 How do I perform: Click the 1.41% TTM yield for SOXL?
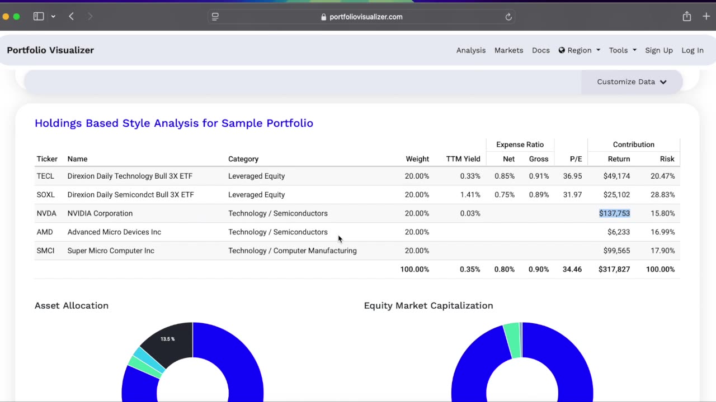click(470, 195)
